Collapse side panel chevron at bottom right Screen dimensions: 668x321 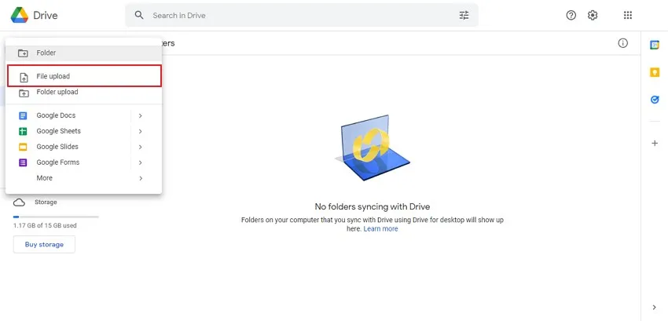(x=655, y=308)
